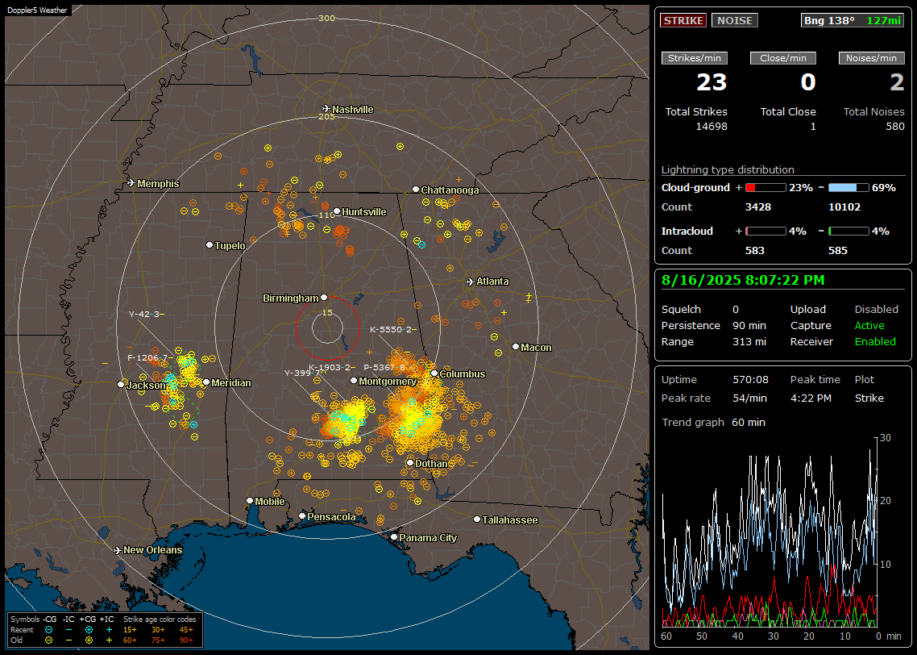Click the 205 mile range ring label
917x655 pixels.
tap(326, 116)
